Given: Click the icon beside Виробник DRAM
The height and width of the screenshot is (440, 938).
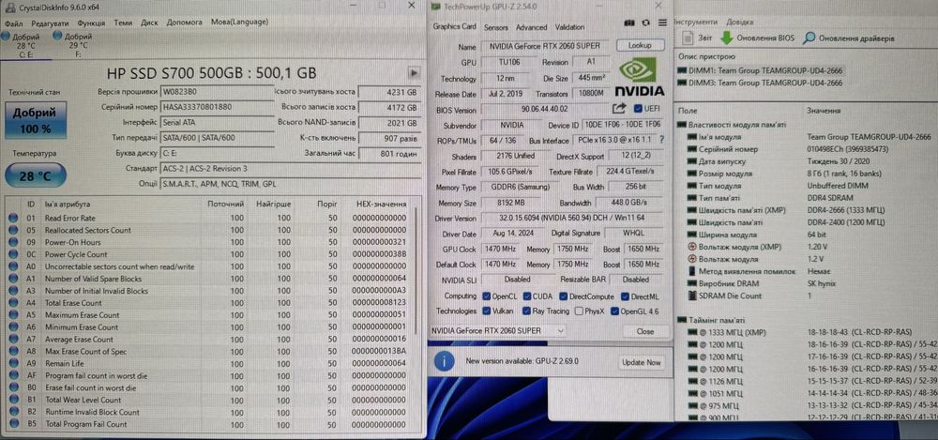Looking at the screenshot, I should click(693, 283).
